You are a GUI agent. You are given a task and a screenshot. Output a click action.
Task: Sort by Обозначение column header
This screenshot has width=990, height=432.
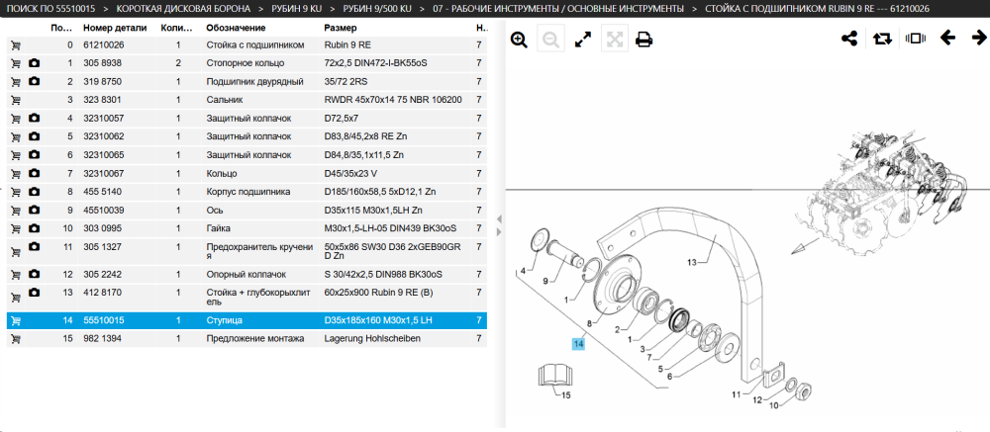237,29
